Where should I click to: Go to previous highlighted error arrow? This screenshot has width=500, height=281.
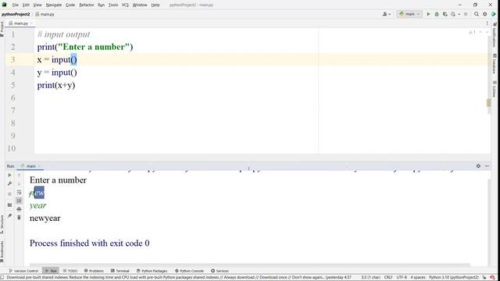click(480, 32)
